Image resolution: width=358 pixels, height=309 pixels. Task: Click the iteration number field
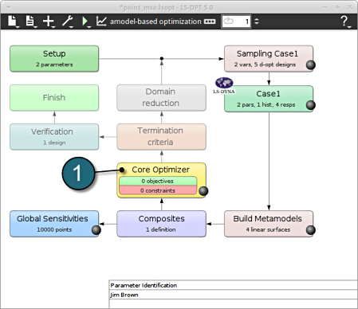pos(236,22)
